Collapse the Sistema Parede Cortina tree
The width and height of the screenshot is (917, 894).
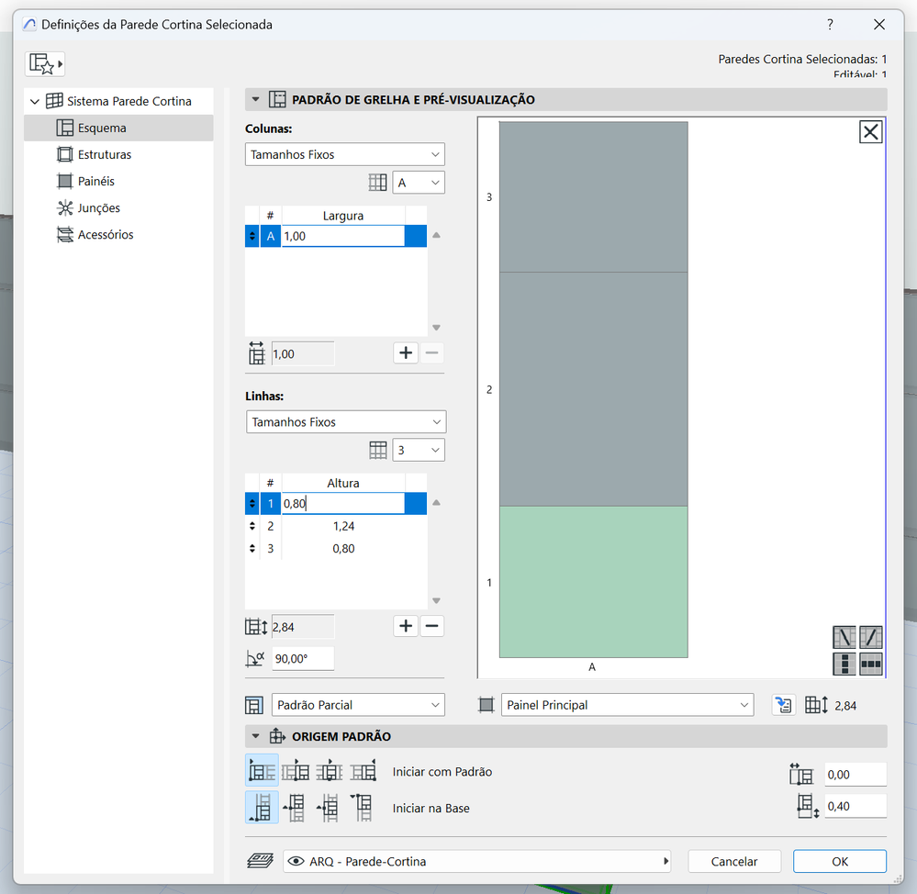35,101
